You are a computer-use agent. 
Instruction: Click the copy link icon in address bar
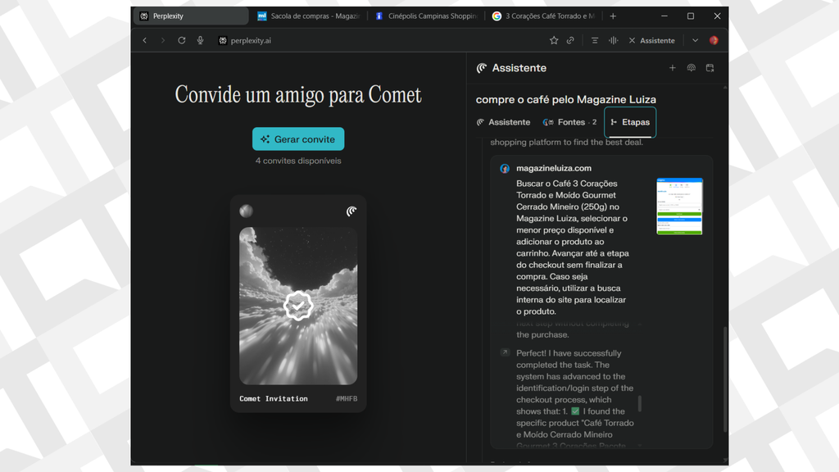pos(570,40)
